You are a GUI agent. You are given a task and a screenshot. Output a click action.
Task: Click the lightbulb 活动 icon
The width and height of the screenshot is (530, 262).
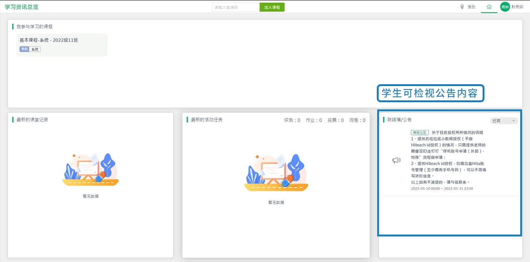point(462,7)
